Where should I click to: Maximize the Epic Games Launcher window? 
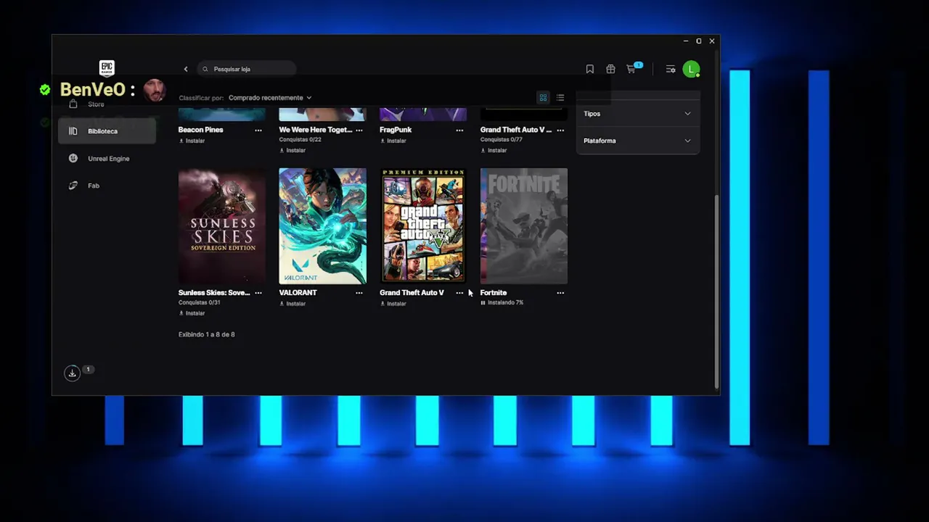699,41
